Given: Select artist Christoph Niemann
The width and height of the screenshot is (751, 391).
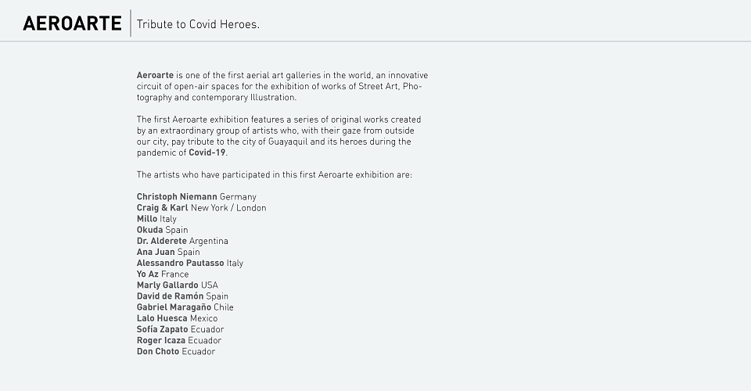Looking at the screenshot, I should pos(177,197).
